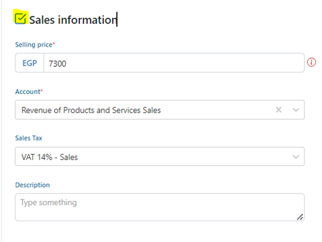The image size is (322, 242).
Task: Grab the Description box resize handle
Action: pyautogui.click(x=300, y=217)
